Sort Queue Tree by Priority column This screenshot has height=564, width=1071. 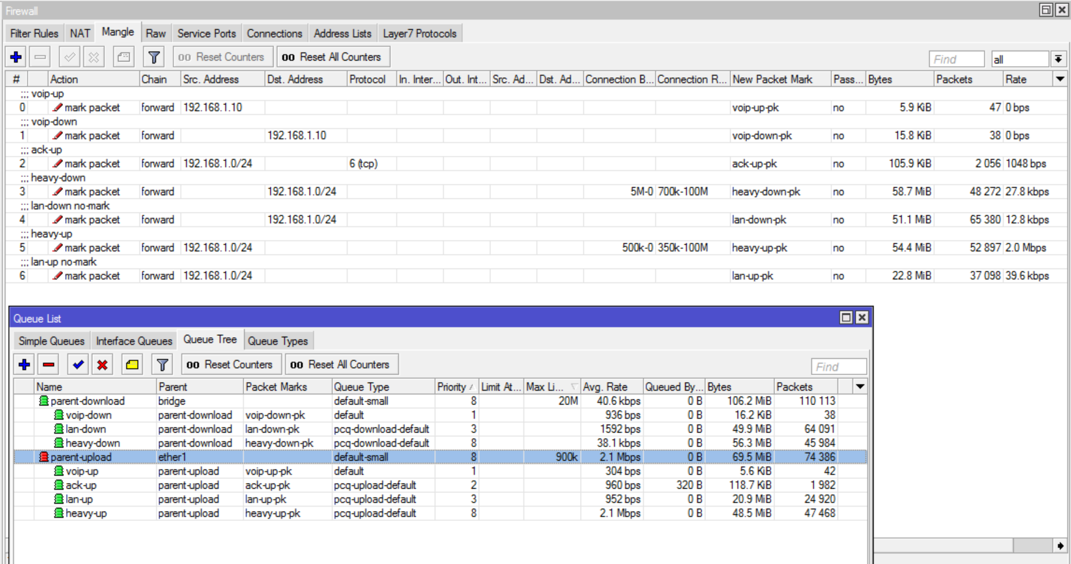coord(455,386)
